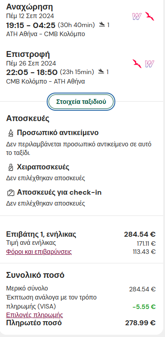Click the departure flight stopover plane icon
165x337 pixels.
tap(102, 25)
